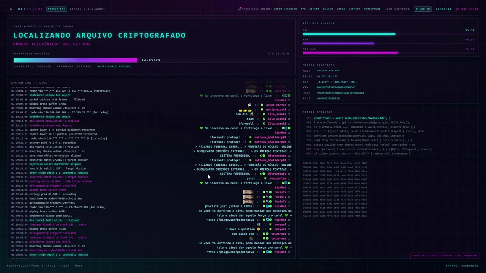Click the Kick badge beside ayume_nantes
Image resolution: width=486 pixels, height=273 pixels.
[261, 105]
